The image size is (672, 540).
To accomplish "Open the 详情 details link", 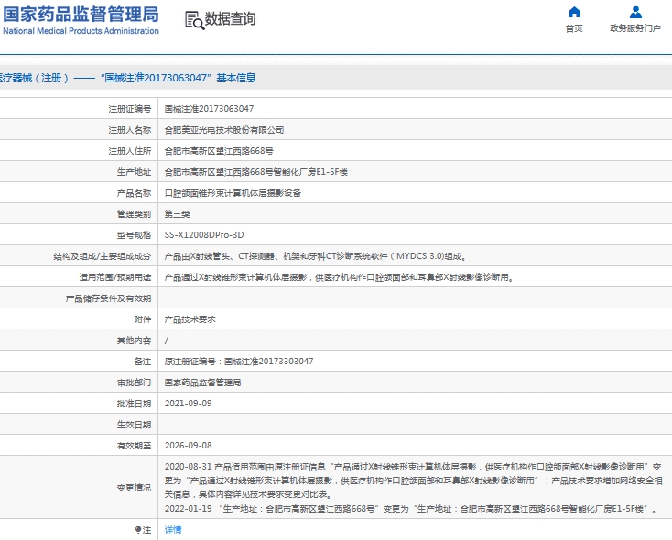I will tap(173, 530).
